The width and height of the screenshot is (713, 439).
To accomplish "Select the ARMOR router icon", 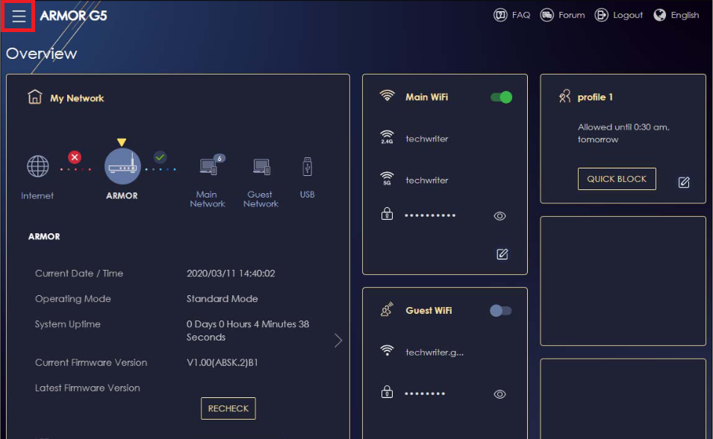I will tap(122, 165).
